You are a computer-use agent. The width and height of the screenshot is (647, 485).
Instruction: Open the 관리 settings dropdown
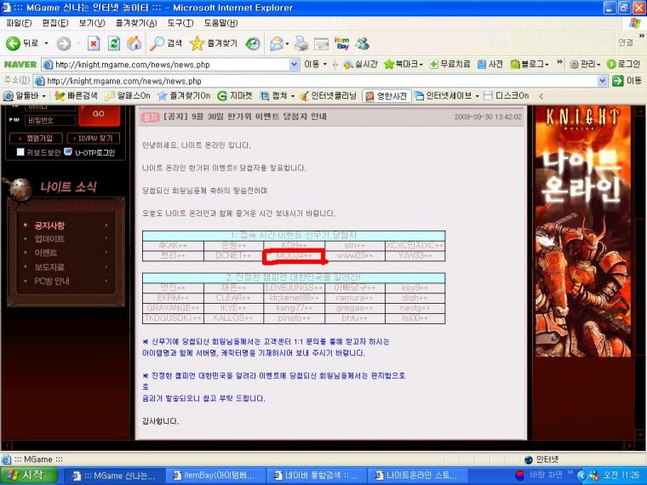(x=598, y=65)
